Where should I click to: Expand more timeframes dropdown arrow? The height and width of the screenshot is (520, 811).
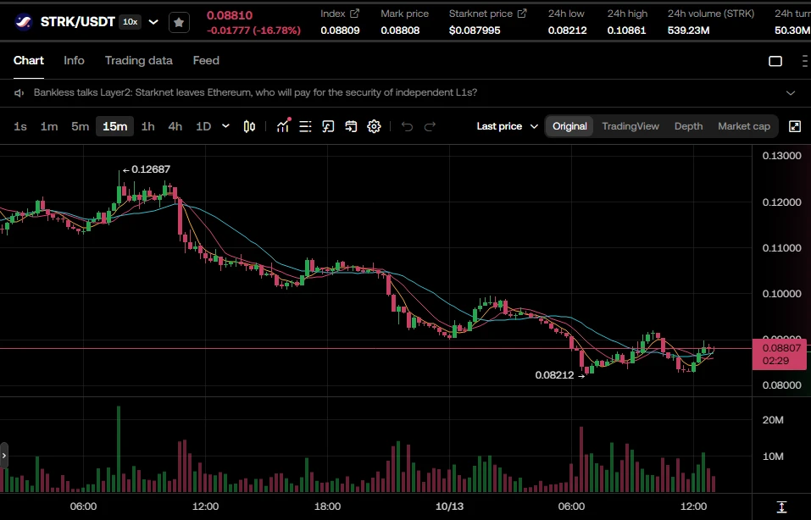pyautogui.click(x=225, y=126)
